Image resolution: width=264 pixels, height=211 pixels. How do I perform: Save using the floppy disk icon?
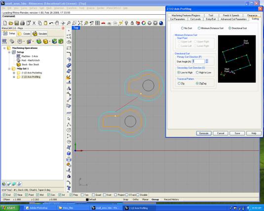tap(16, 23)
